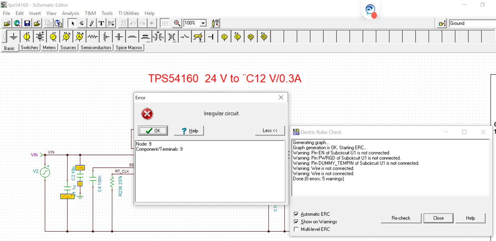Select the wire drawing pencil tool
The image size is (496, 241).
pos(92,23)
